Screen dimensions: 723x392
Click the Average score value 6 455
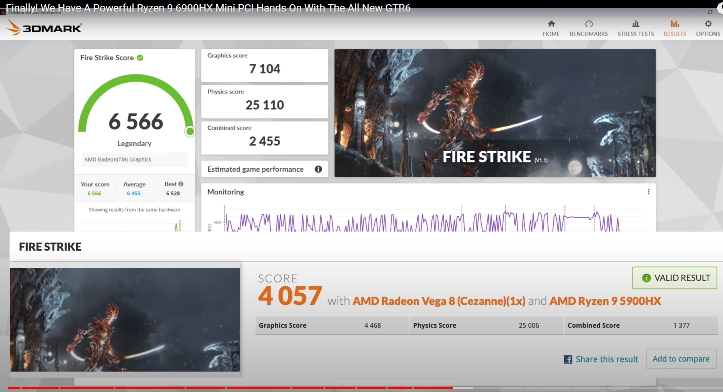tap(134, 193)
